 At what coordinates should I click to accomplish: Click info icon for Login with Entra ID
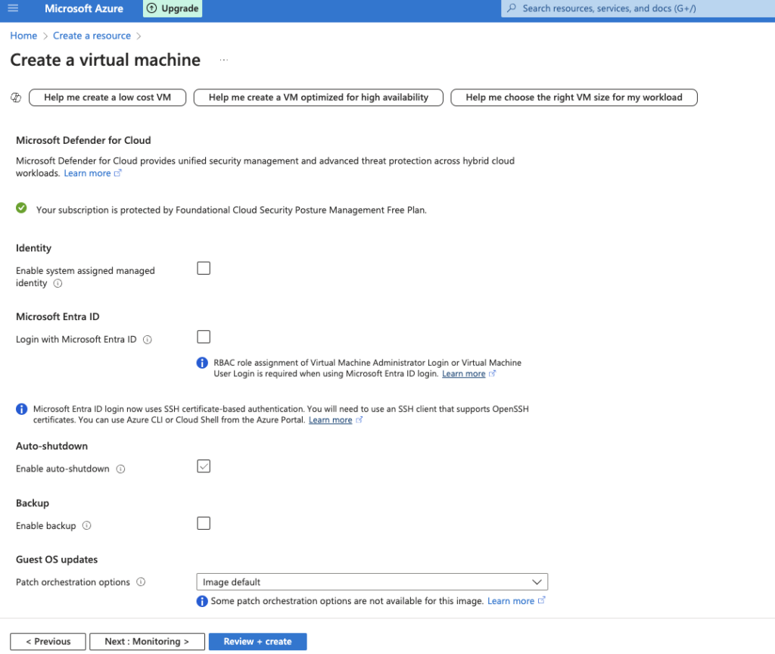tap(148, 340)
